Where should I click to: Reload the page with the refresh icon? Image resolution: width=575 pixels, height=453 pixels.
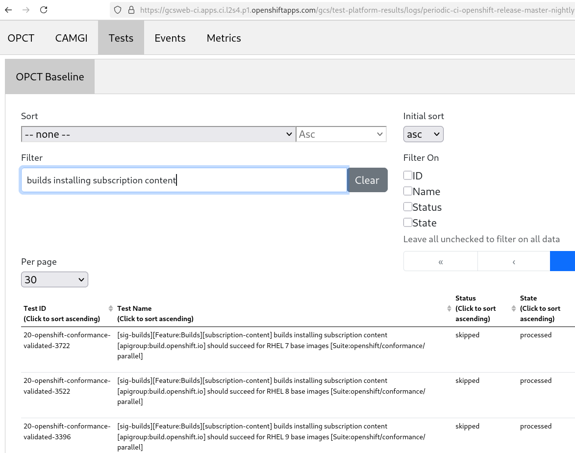click(x=44, y=10)
